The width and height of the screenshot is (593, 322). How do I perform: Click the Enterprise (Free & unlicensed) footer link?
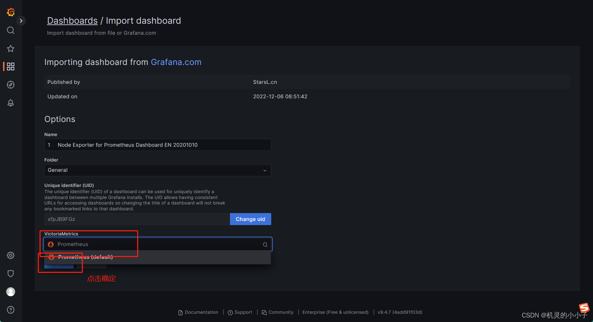[336, 312]
